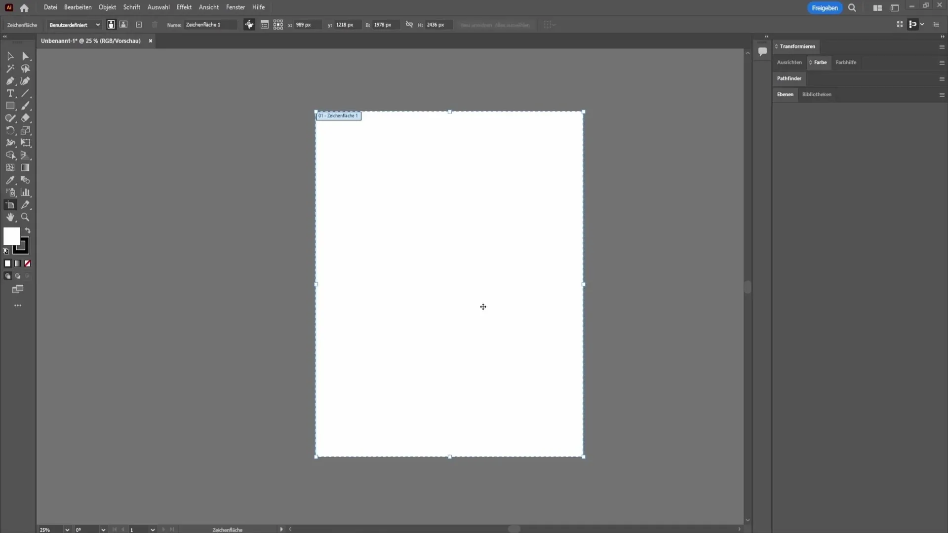Open Benutzerdefiniert preset dropdown

point(74,25)
